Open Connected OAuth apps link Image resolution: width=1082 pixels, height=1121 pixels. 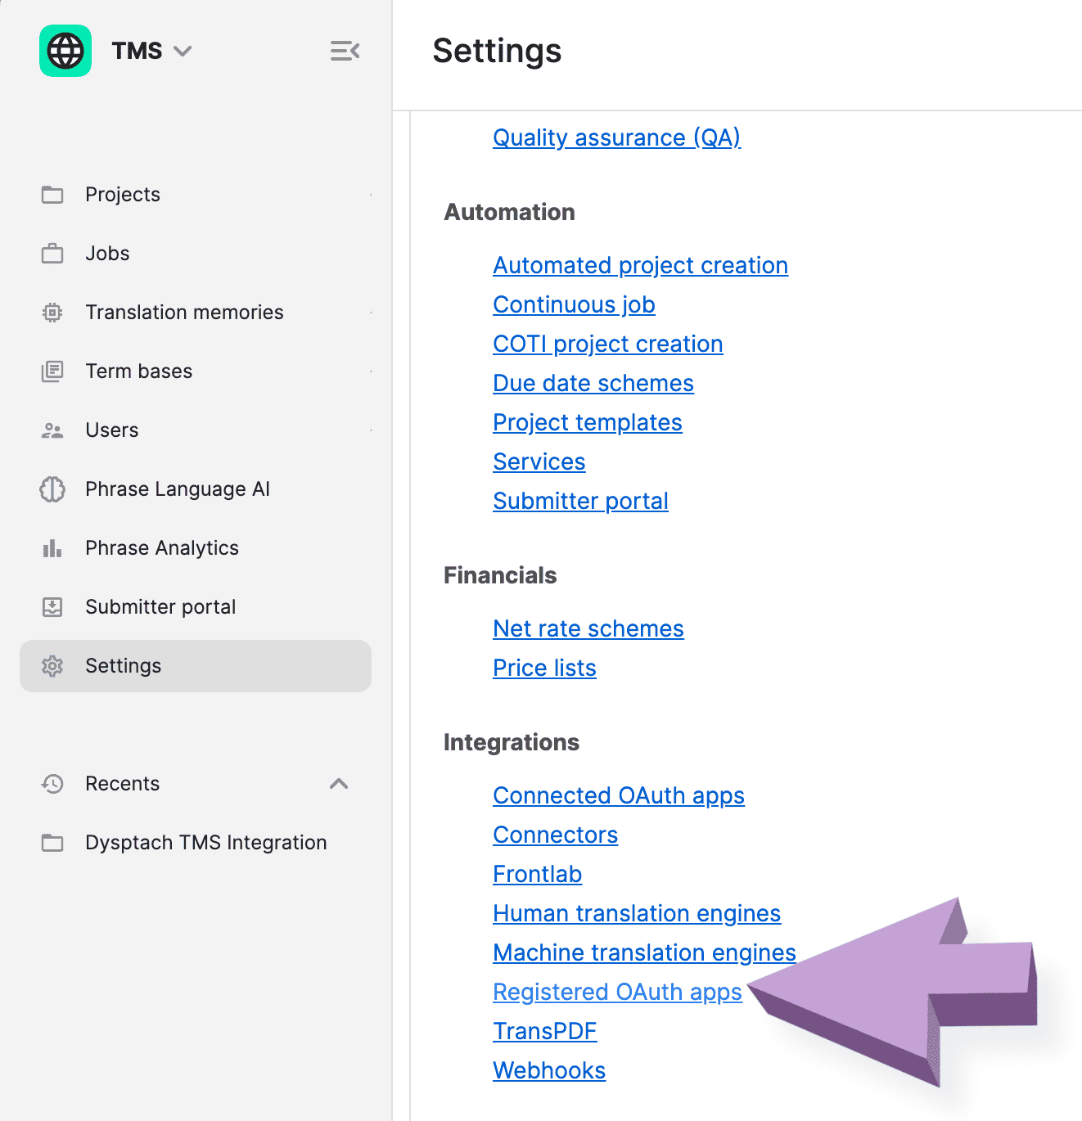point(619,795)
